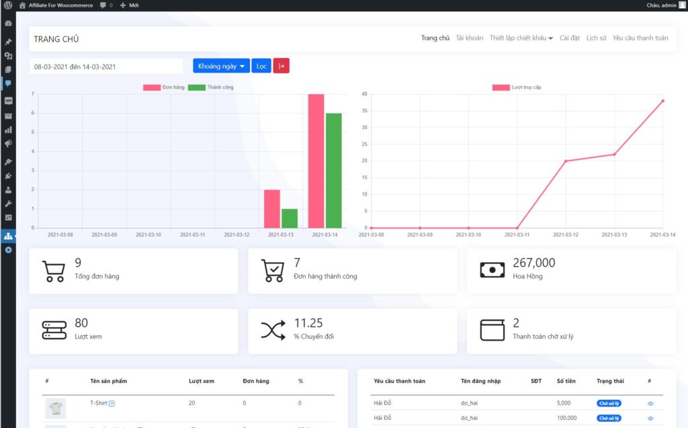
Task: Open the Users icon in sidebar
Action: (8, 190)
